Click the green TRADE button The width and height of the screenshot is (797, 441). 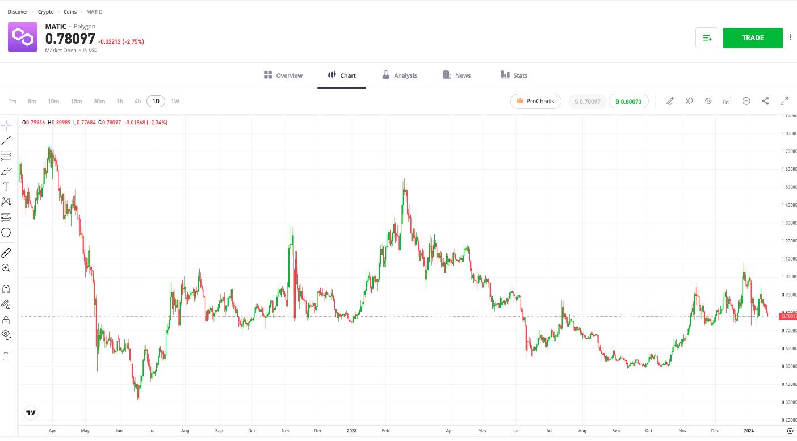tap(753, 38)
